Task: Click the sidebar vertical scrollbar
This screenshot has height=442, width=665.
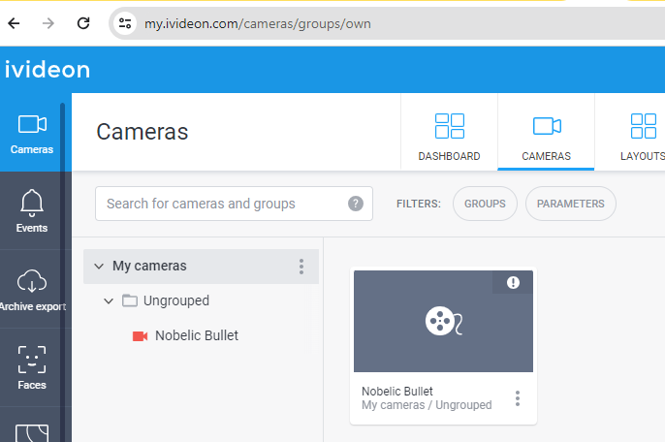Action: coord(62,271)
